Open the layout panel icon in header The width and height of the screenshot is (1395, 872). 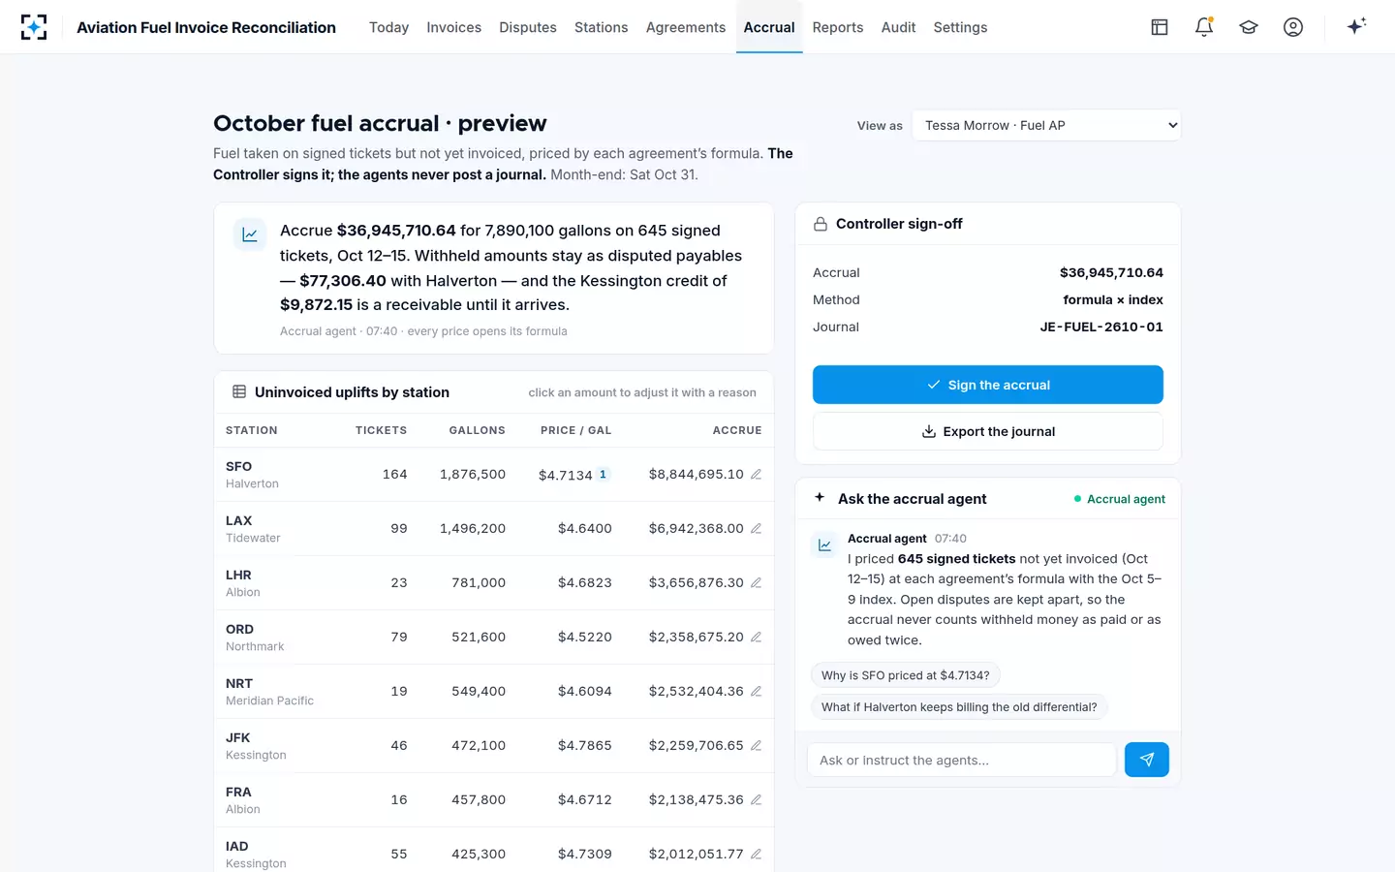(1160, 27)
